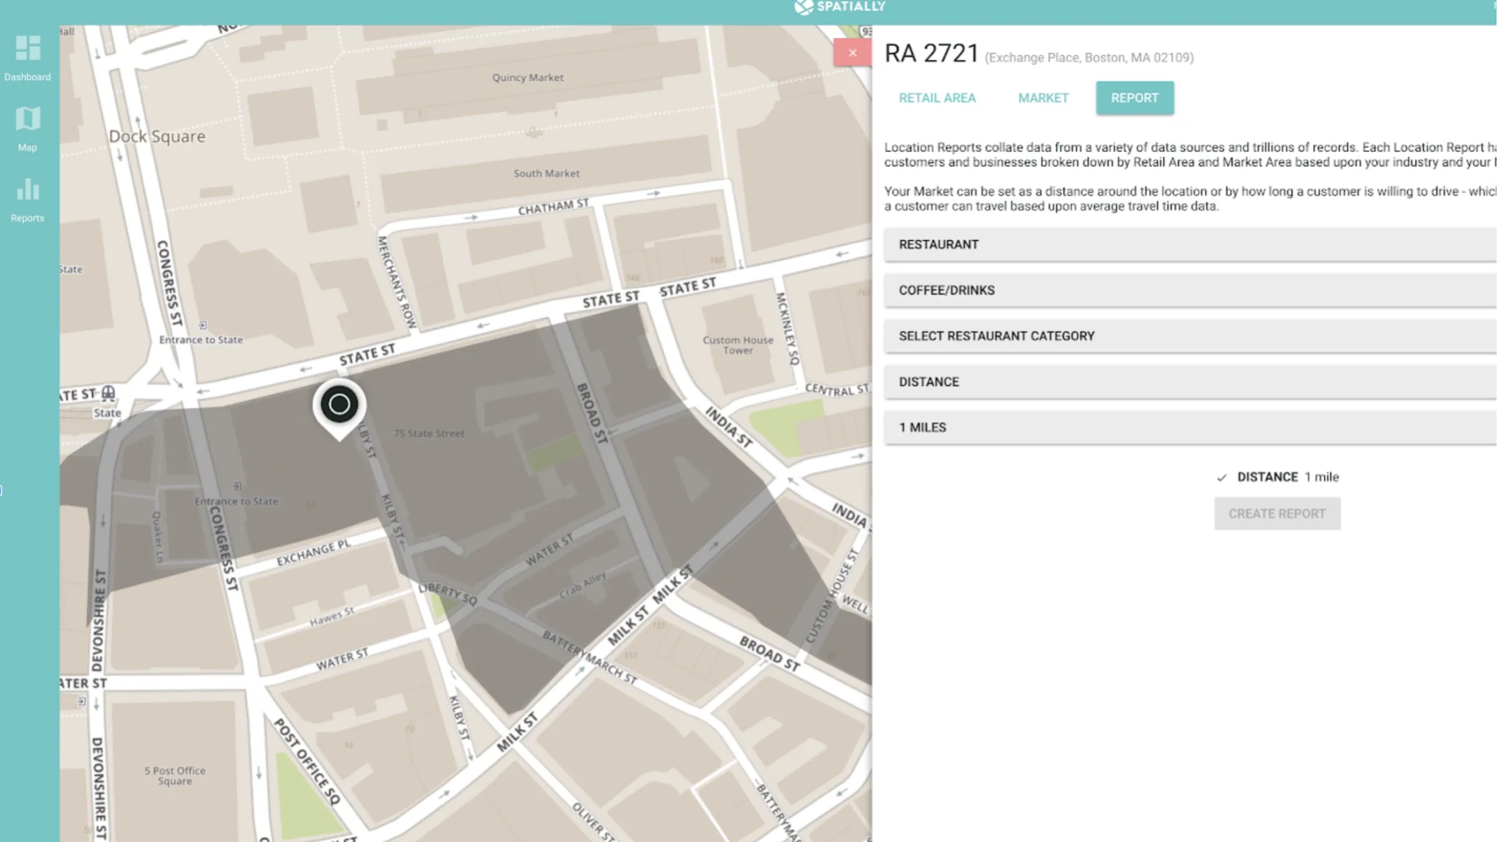The height and width of the screenshot is (842, 1497).
Task: Open the Reports bar chart icon
Action: 27,190
